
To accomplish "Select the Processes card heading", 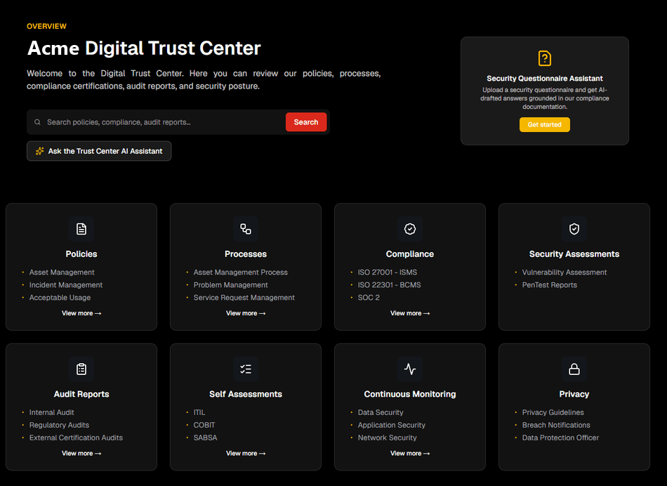I will tap(246, 254).
